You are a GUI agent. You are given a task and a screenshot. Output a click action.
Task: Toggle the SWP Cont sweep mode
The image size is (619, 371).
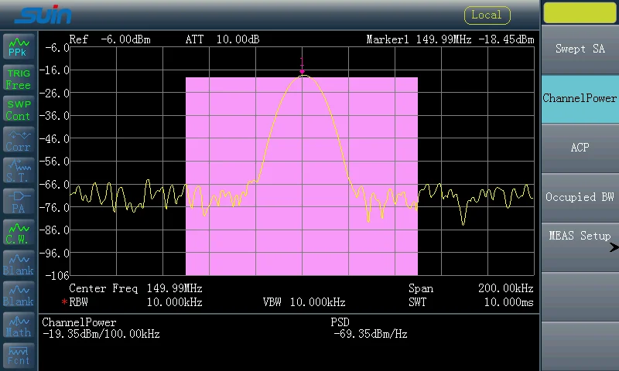pyautogui.click(x=18, y=110)
